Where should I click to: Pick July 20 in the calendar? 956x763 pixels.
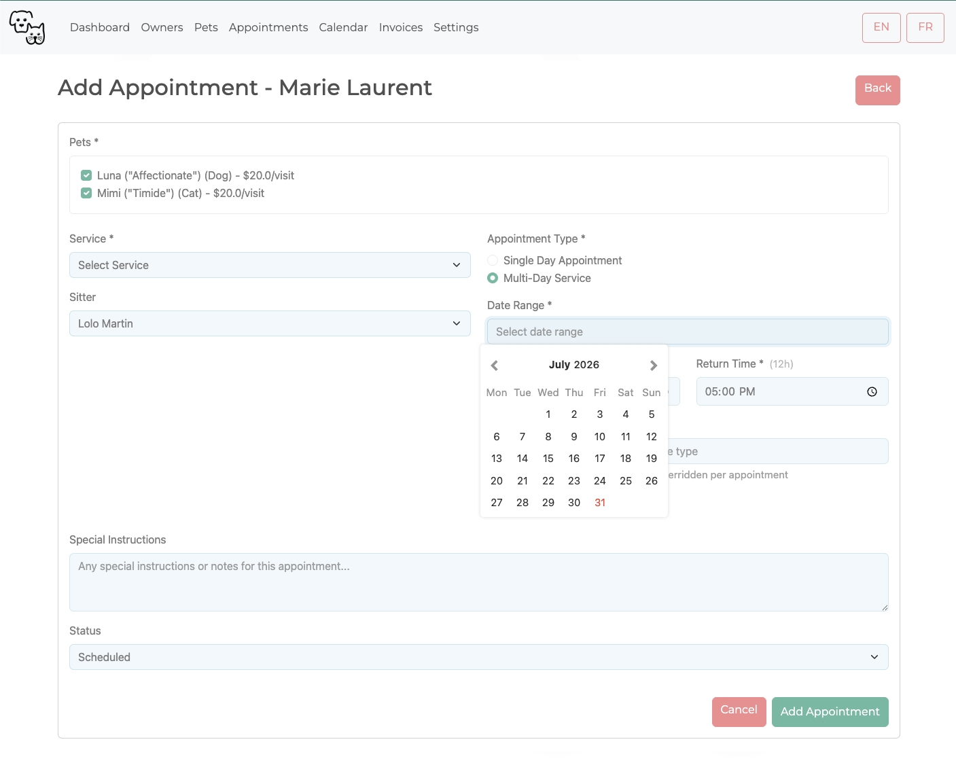(497, 481)
